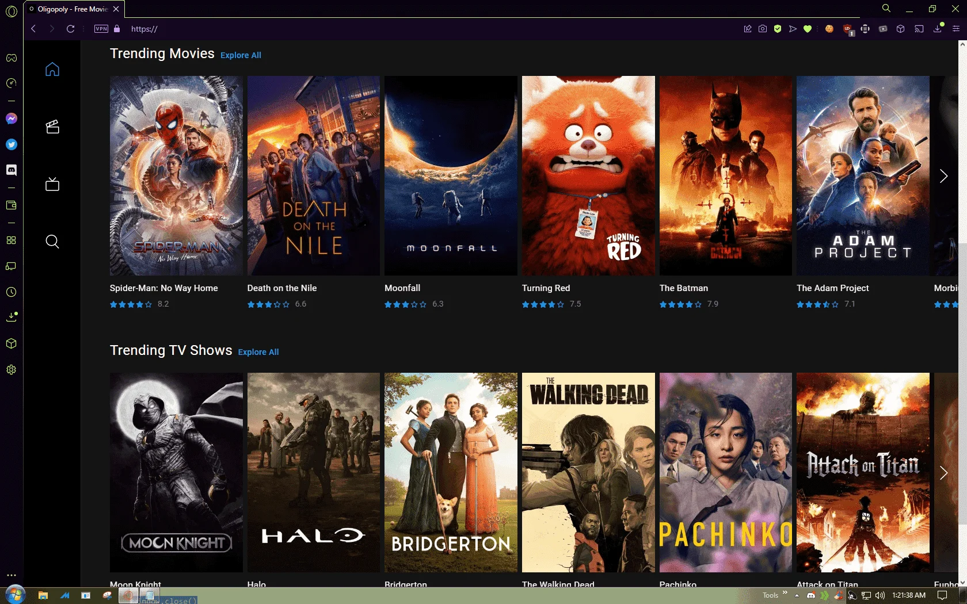Click The Adam Project title text
The image size is (967, 604).
(x=833, y=288)
